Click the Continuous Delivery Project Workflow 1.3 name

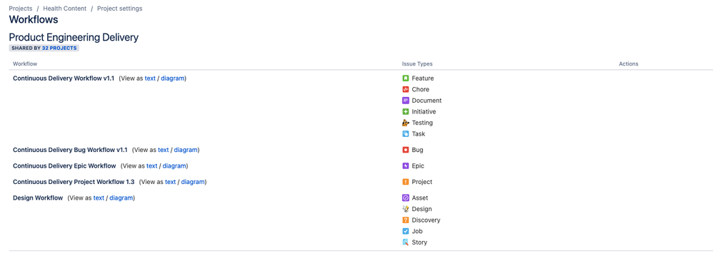pyautogui.click(x=74, y=182)
